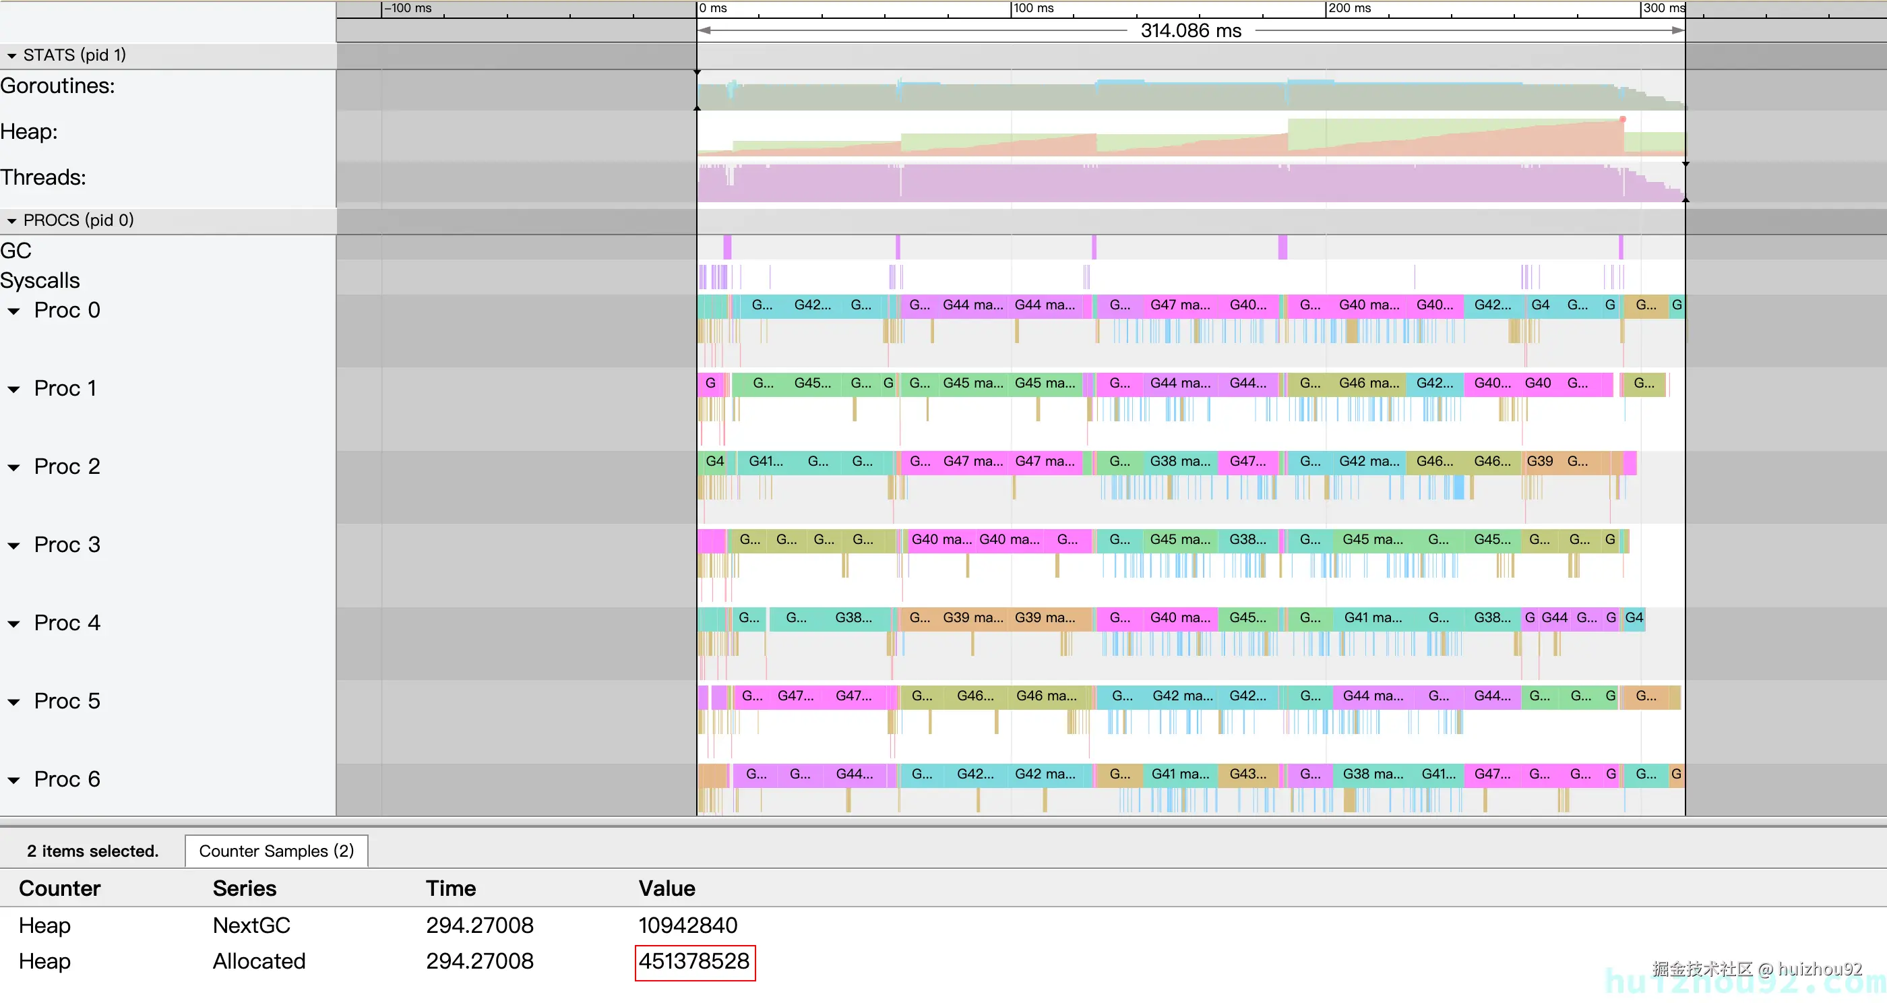The height and width of the screenshot is (1003, 1887).
Task: Click the first GC event block
Action: pos(727,247)
